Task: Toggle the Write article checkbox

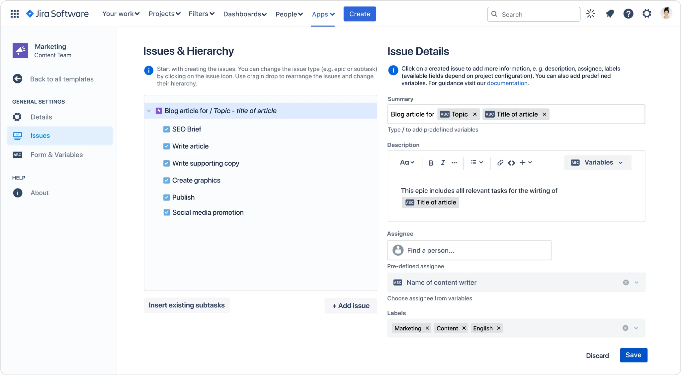Action: coord(166,146)
